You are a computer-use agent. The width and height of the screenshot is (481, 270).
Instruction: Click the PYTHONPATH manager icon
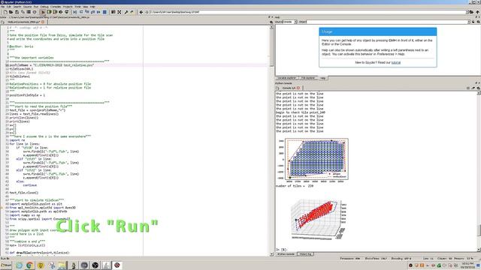[132, 12]
